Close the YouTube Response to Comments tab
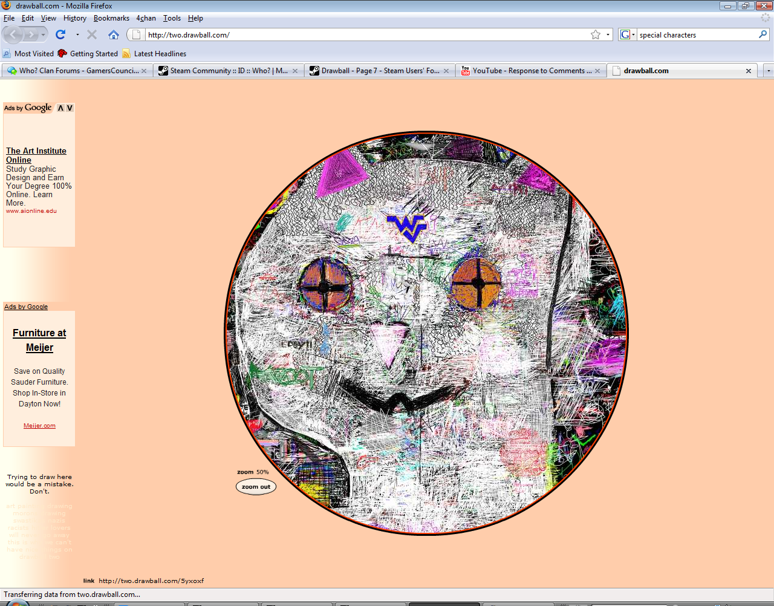 click(x=597, y=71)
